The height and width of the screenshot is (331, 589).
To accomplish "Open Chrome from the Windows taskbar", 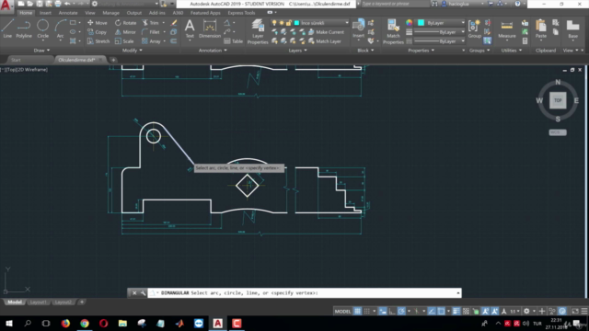I will click(x=85, y=324).
